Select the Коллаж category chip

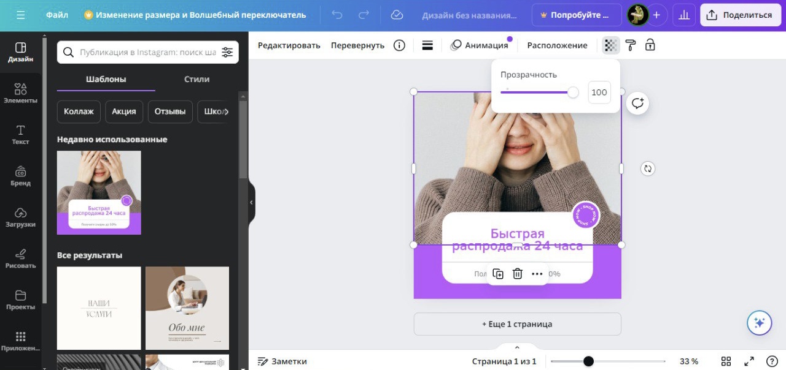(79, 111)
